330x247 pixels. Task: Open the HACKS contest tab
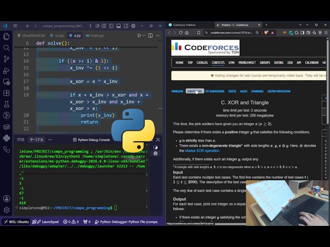(244, 91)
